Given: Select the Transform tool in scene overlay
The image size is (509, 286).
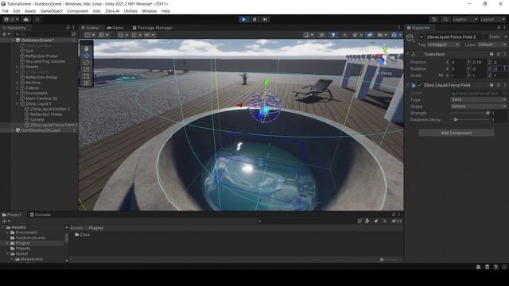Looking at the screenshot, I should tap(87, 83).
